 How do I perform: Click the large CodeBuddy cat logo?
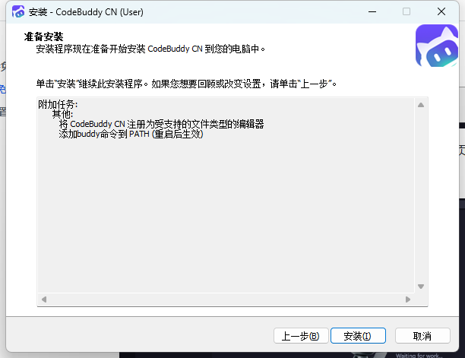[437, 46]
